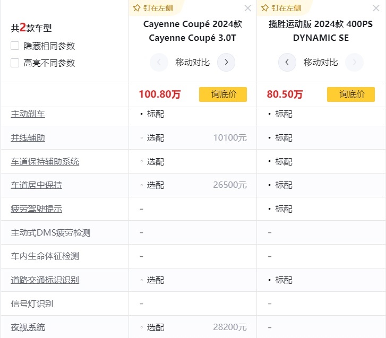Select 信号灯识别 row label
The height and width of the screenshot is (338, 386).
pos(32,304)
